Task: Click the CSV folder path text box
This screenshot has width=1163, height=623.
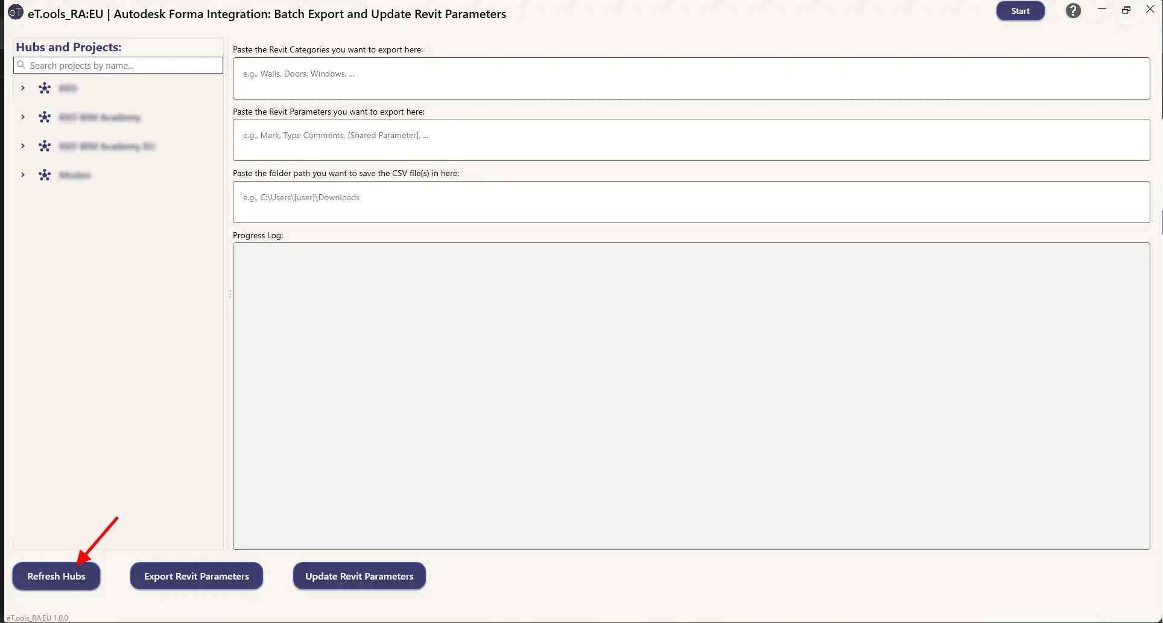Action: pos(691,202)
